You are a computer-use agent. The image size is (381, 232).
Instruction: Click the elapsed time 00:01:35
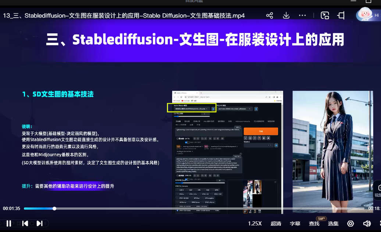[11, 209]
